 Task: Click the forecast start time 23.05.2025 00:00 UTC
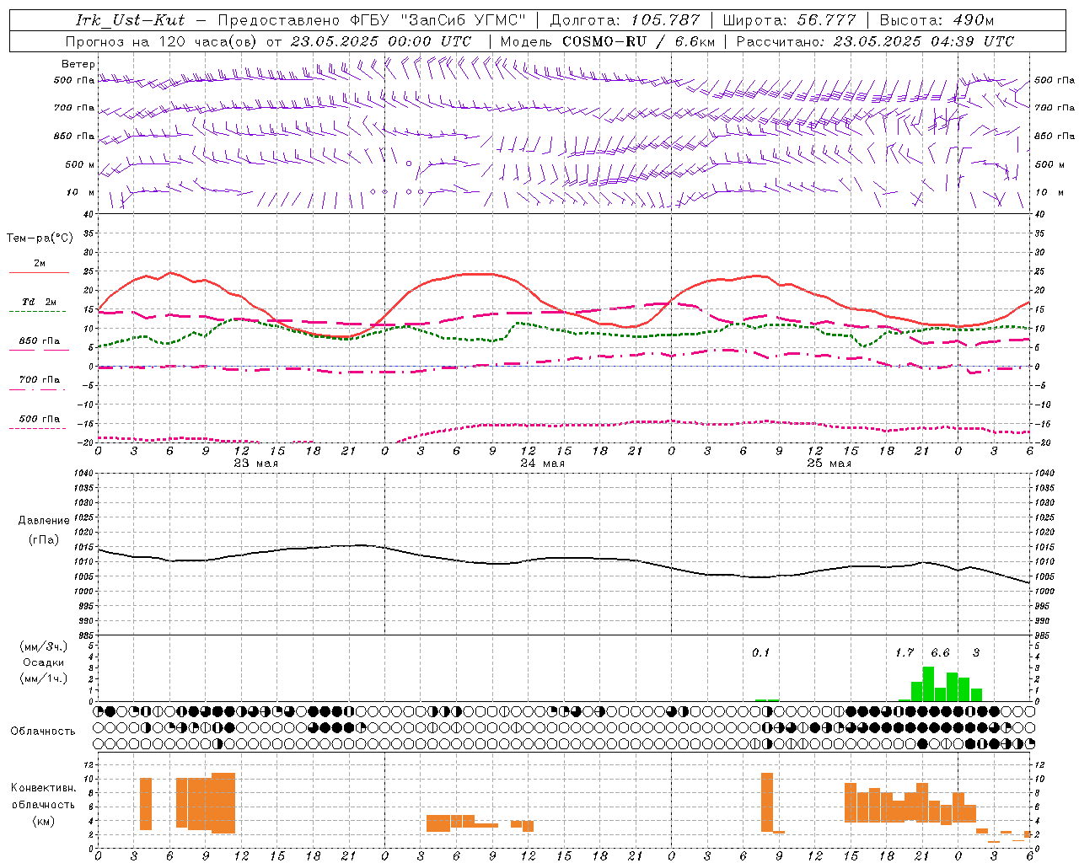point(381,41)
